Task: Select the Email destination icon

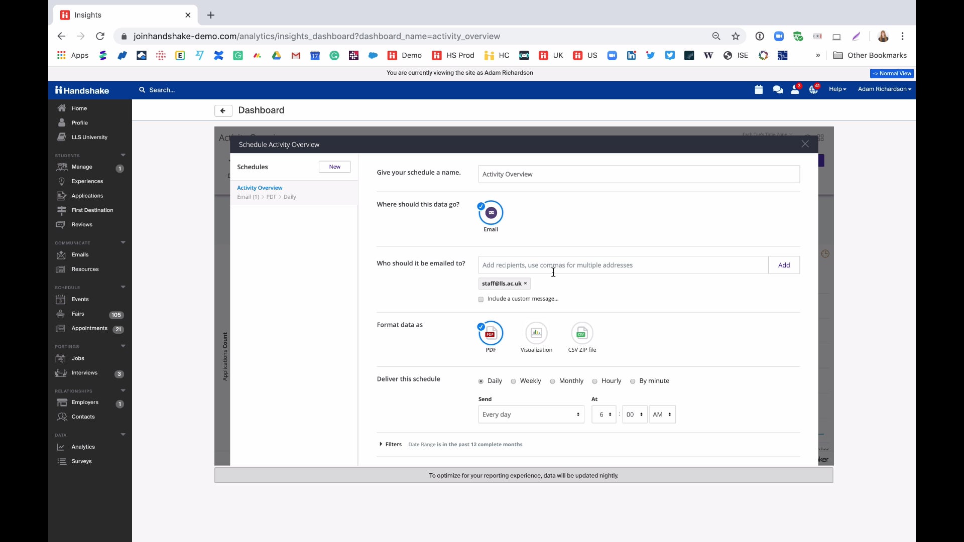Action: click(491, 213)
